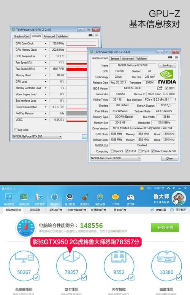Click the Lu Dashi mascot avatar
Viewport: 190px width, 295px height.
(x=179, y=198)
